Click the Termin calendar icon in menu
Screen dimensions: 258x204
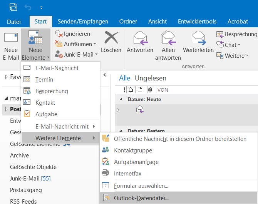tap(27, 79)
